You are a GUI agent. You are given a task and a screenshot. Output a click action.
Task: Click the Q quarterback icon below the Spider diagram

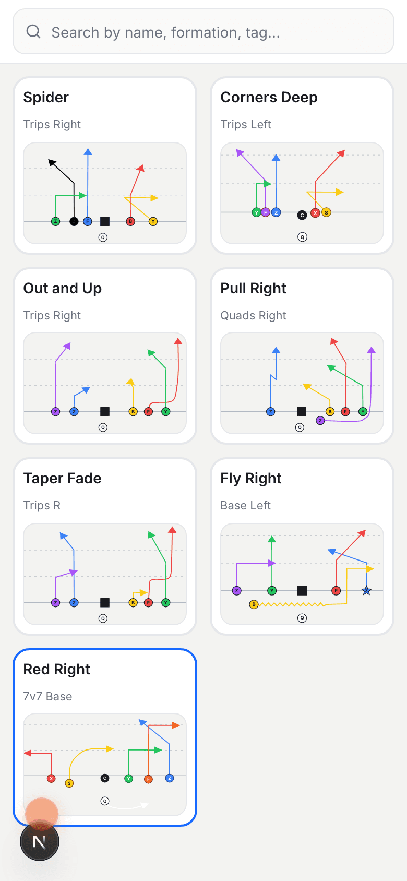[x=103, y=237]
